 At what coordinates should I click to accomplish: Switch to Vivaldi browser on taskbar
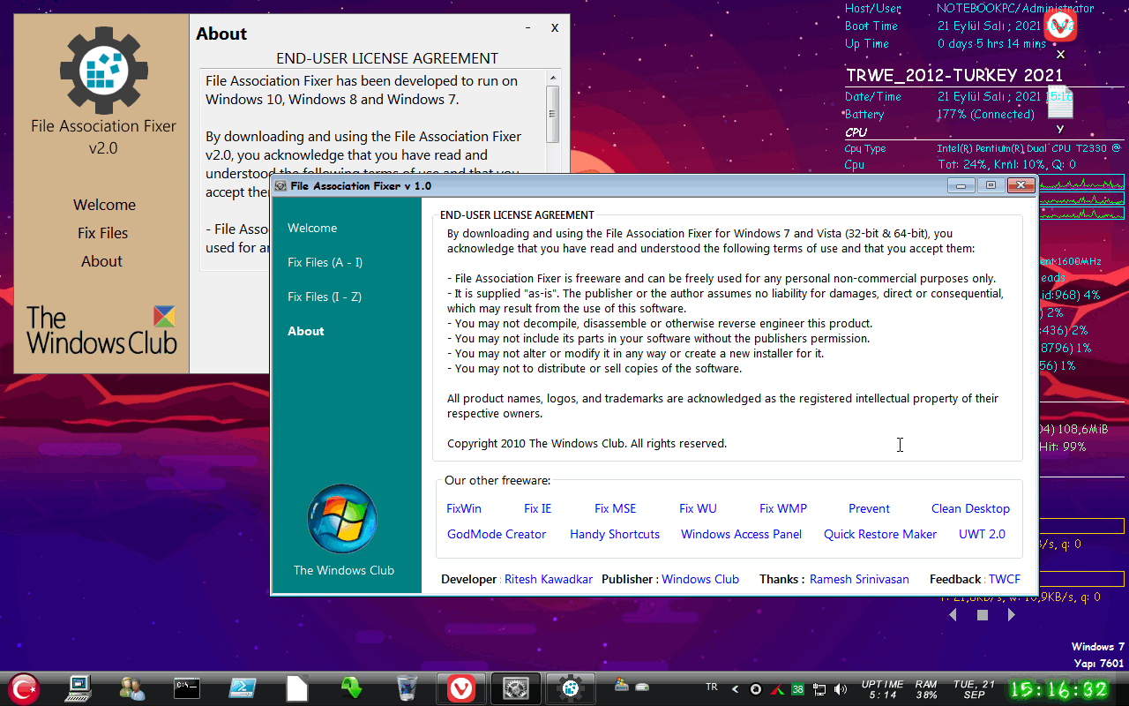tap(461, 687)
